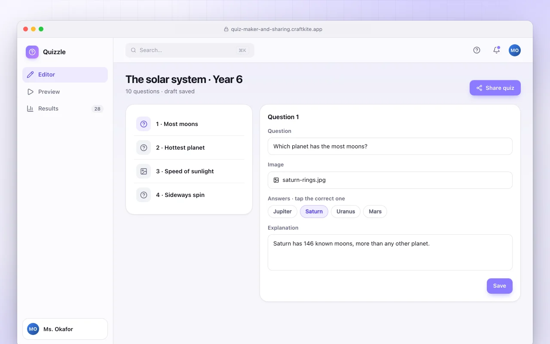Click the Share quiz button
The height and width of the screenshot is (344, 550).
(x=495, y=88)
